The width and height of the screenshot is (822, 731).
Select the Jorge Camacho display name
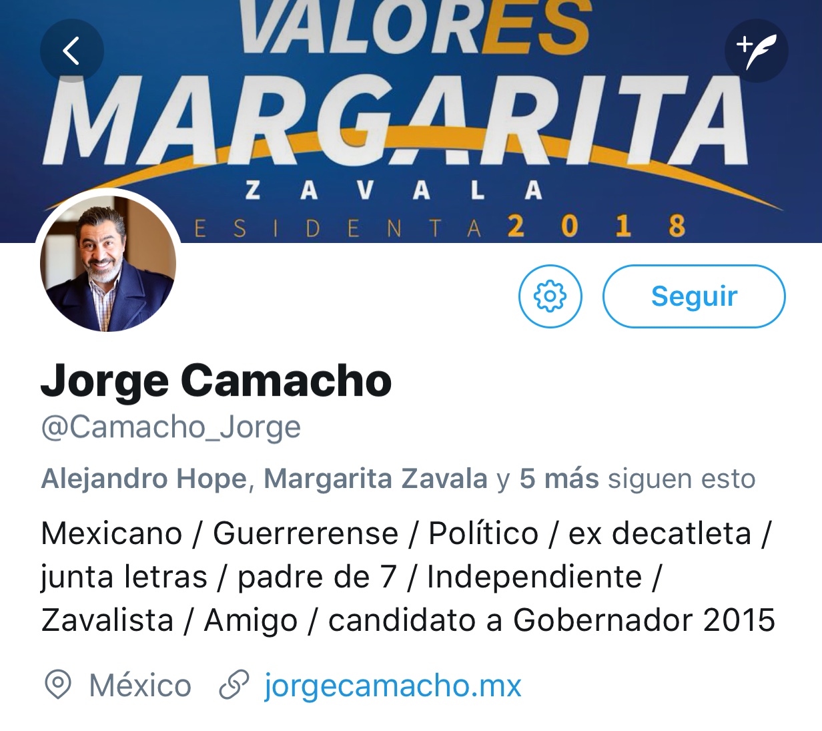(216, 381)
